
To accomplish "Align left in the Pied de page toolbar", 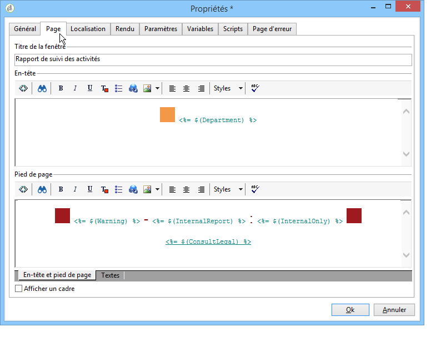I will tap(172, 189).
